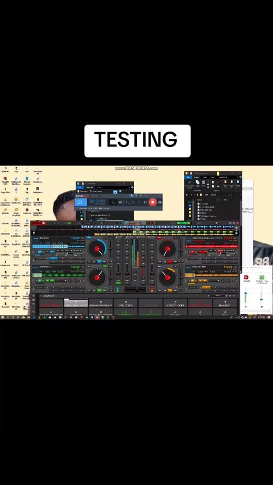Click the Windows Start button on the taskbar

click(x=2, y=317)
